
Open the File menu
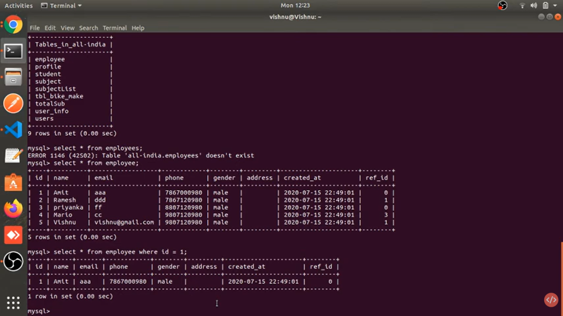[x=35, y=28]
